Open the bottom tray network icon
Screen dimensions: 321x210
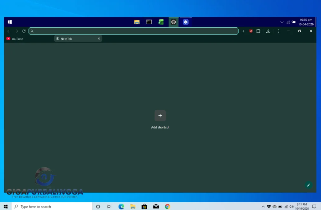286,207
